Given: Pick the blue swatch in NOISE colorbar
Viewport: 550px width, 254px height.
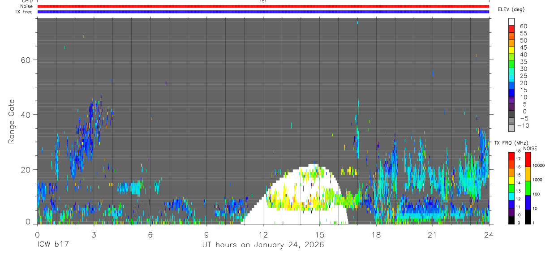Looking at the screenshot, I should click(x=528, y=202).
